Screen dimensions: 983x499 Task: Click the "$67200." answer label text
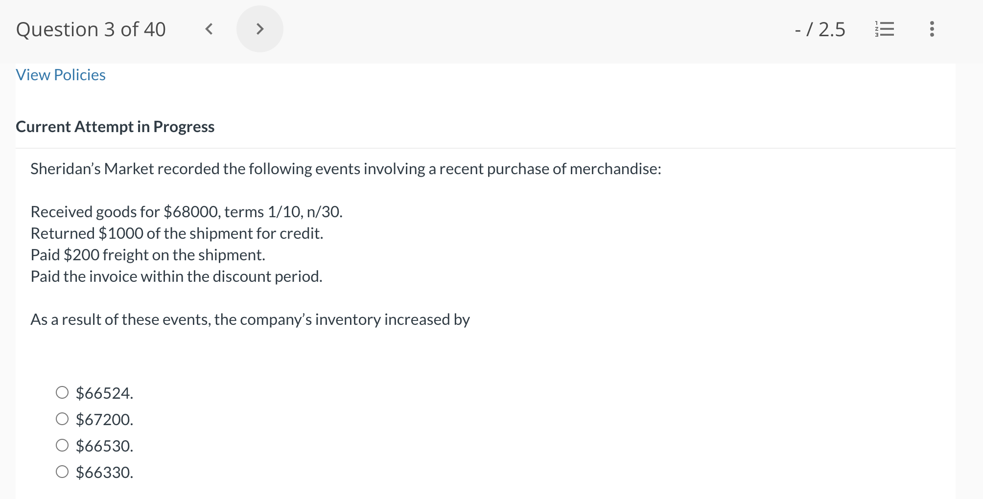[104, 420]
